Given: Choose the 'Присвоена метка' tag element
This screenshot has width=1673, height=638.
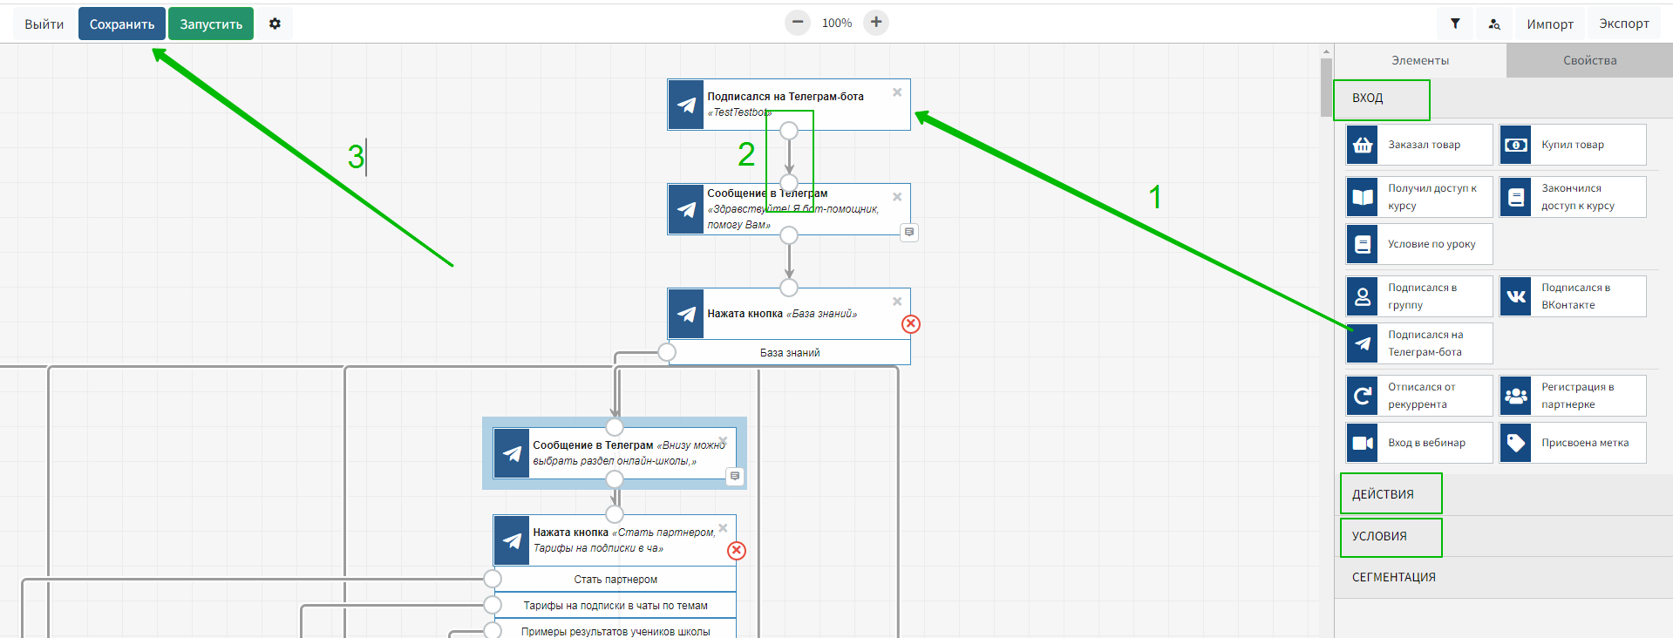Looking at the screenshot, I should (x=1572, y=443).
